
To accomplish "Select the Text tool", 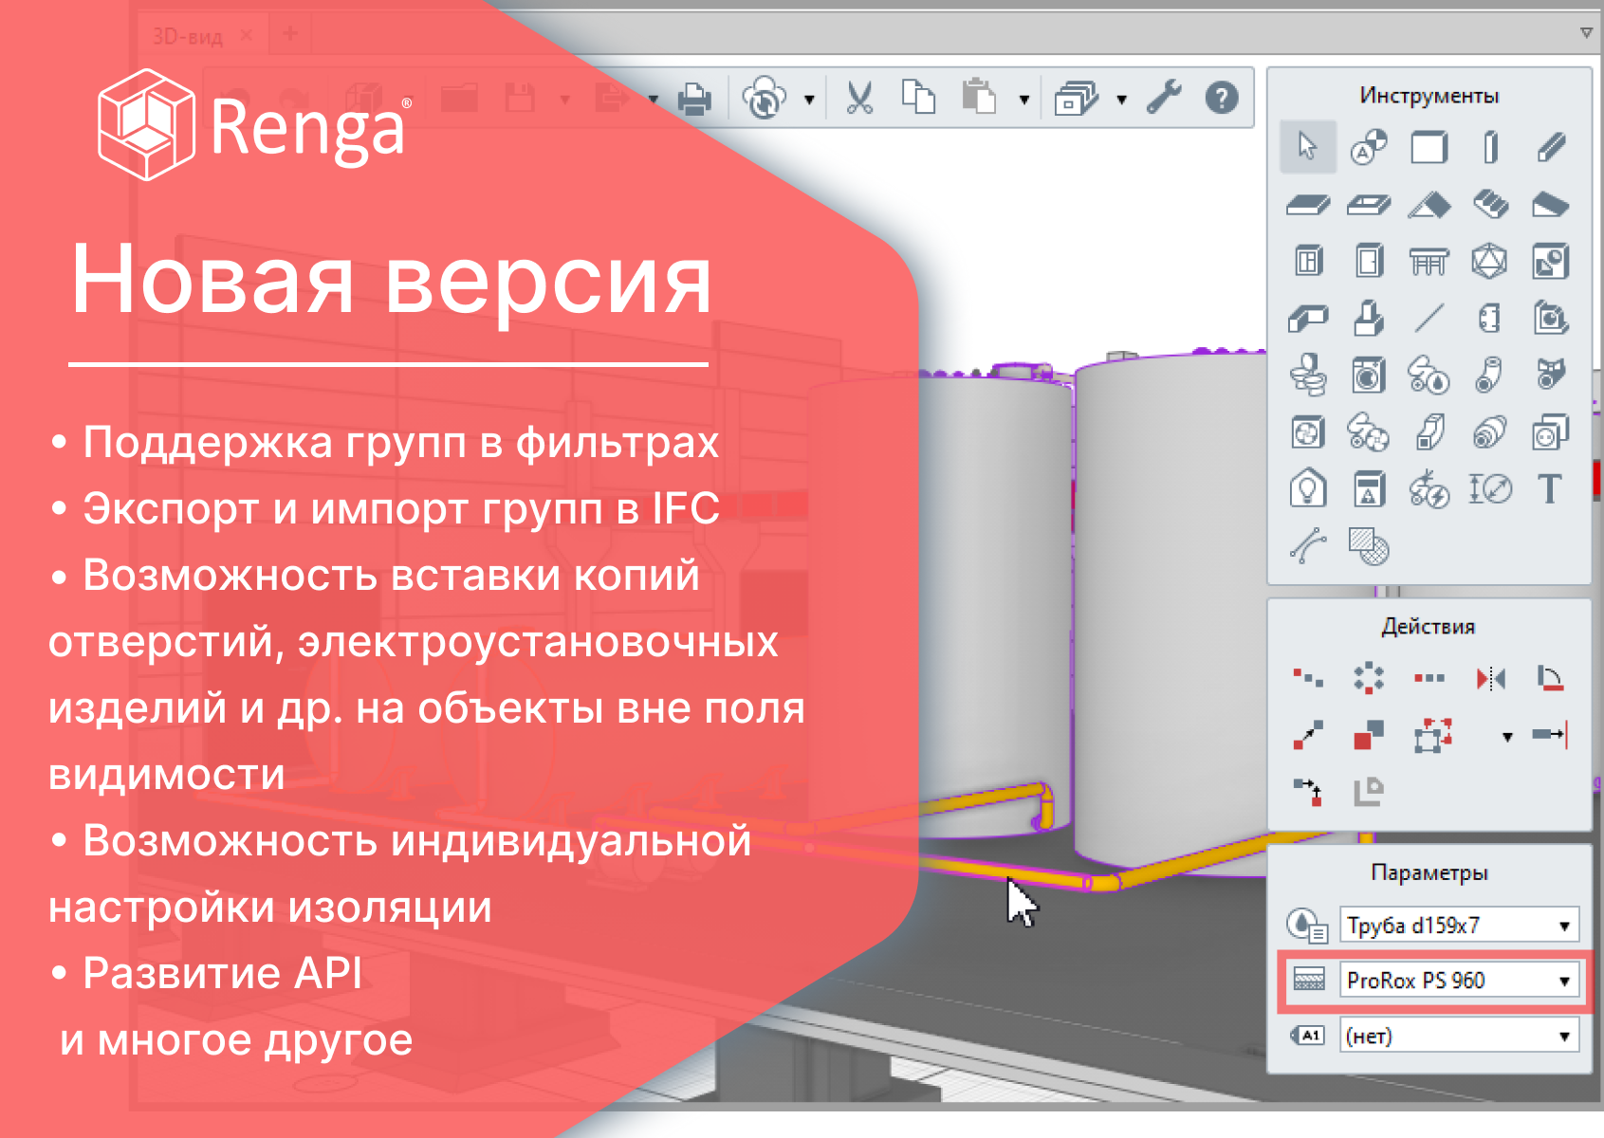I will pyautogui.click(x=1550, y=489).
